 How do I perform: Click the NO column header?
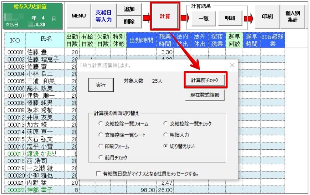pyautogui.click(x=15, y=40)
